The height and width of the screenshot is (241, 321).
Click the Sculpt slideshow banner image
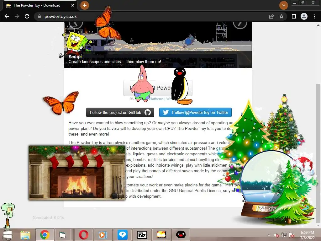tap(158, 45)
